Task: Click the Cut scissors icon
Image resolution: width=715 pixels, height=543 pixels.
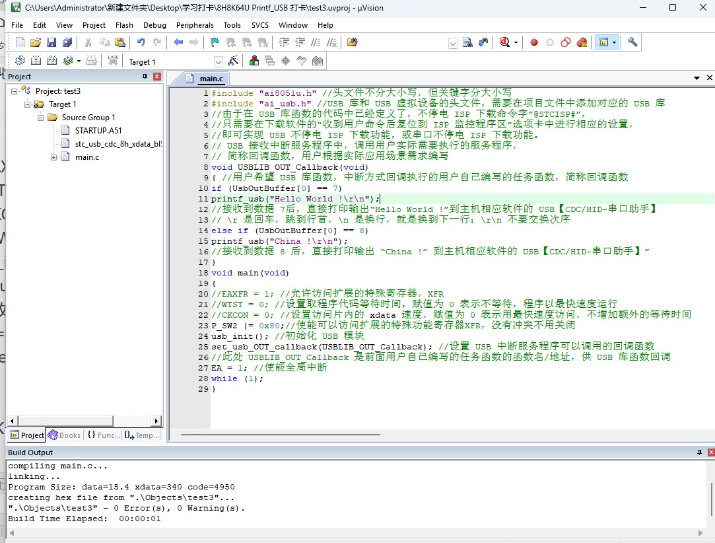Action: point(88,42)
